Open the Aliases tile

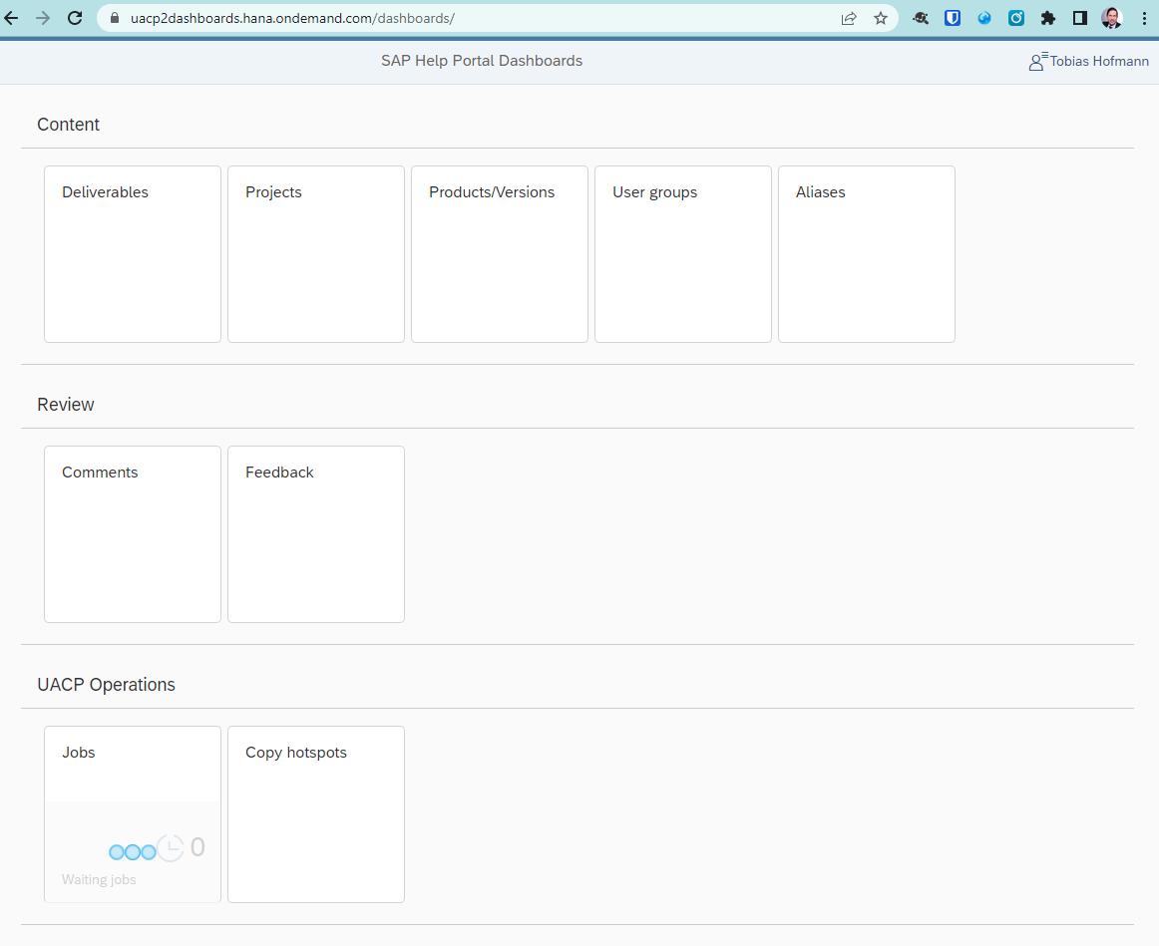867,254
